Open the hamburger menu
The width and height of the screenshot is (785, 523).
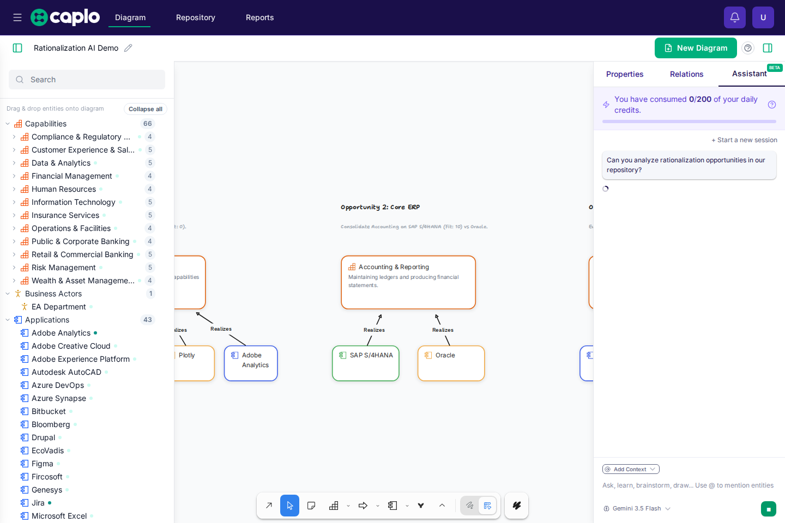point(17,17)
